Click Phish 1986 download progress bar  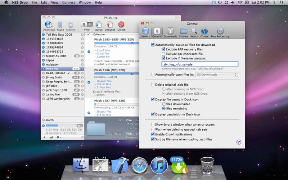(x=117, y=74)
